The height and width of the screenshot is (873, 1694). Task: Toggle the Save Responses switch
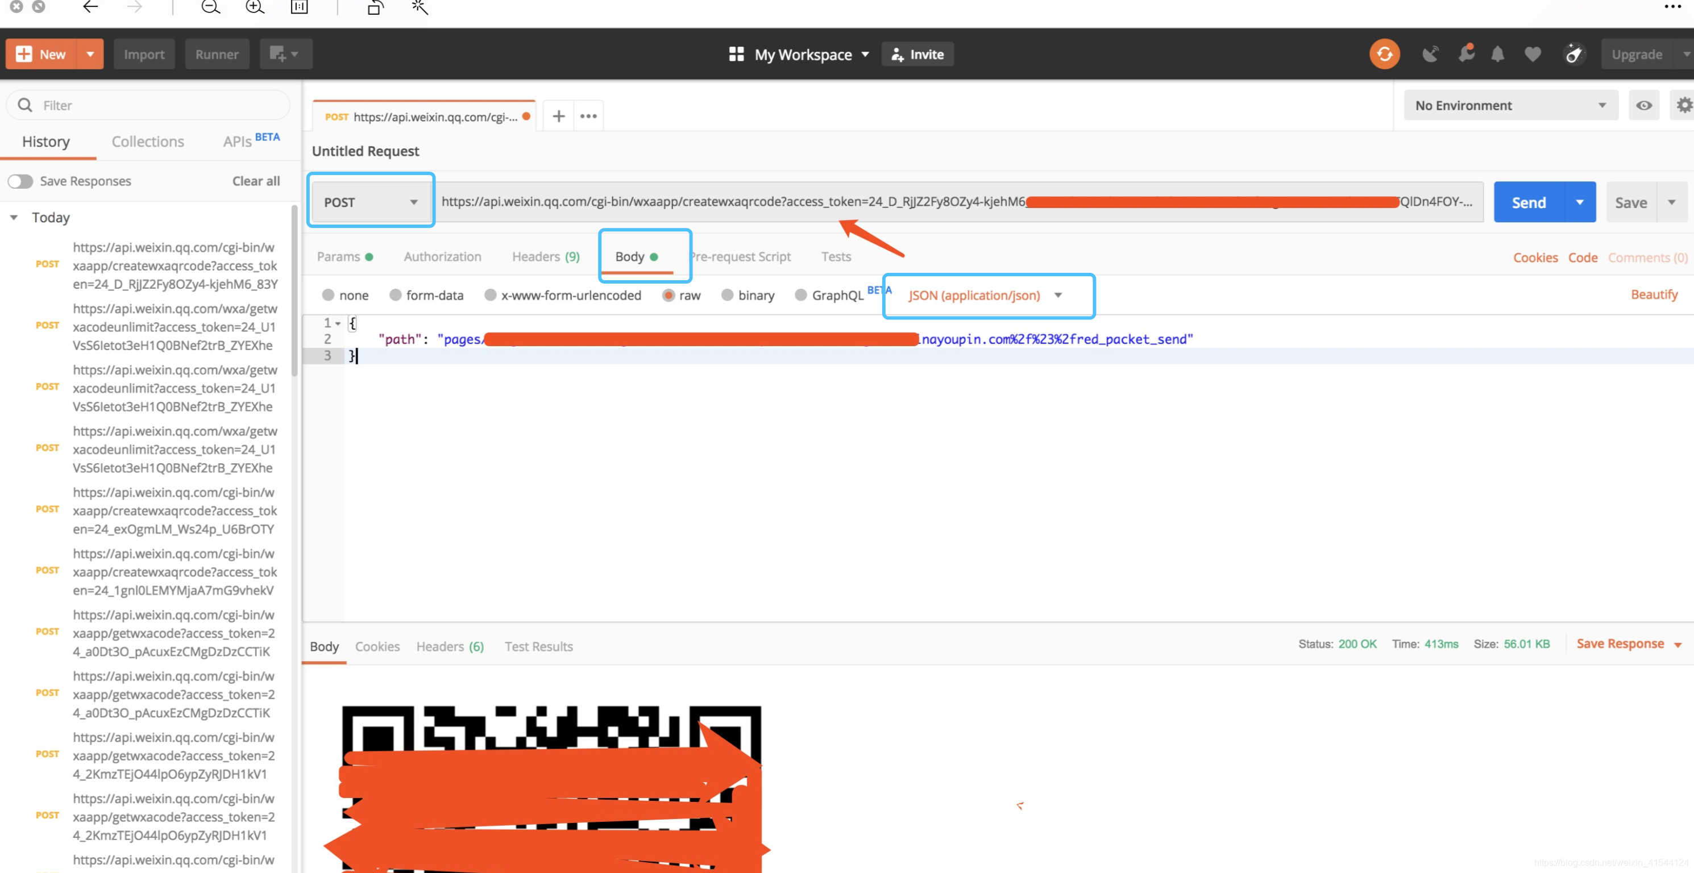pos(20,181)
